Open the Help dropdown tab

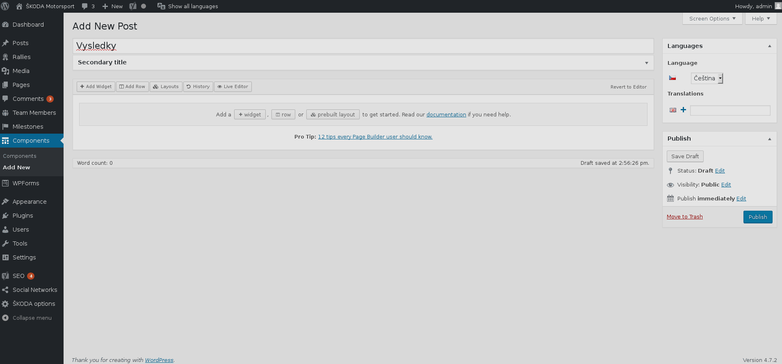click(x=761, y=18)
